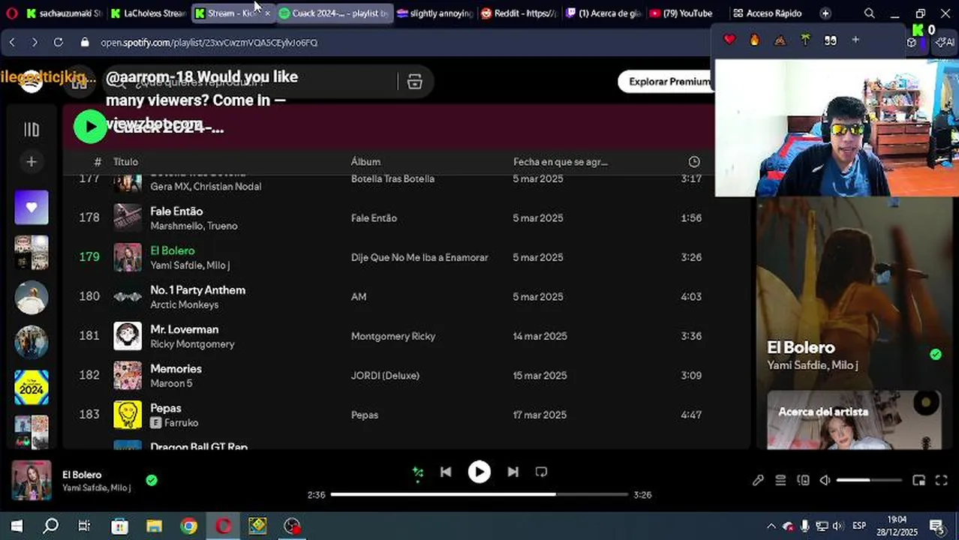The height and width of the screenshot is (540, 959).
Task: Open the play queue icon
Action: click(x=780, y=481)
